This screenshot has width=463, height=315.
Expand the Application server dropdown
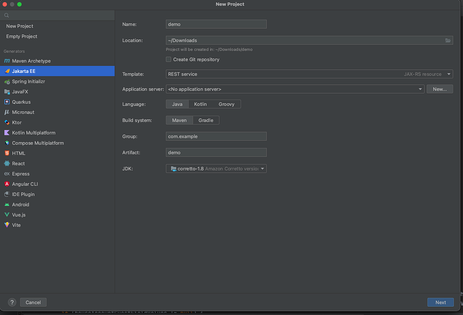coord(420,89)
